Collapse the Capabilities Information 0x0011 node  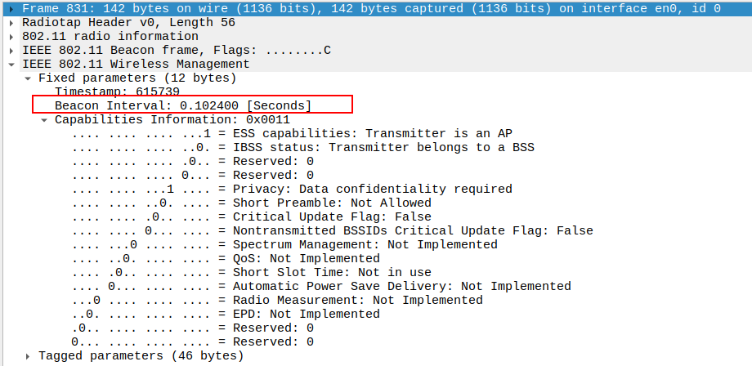44,119
